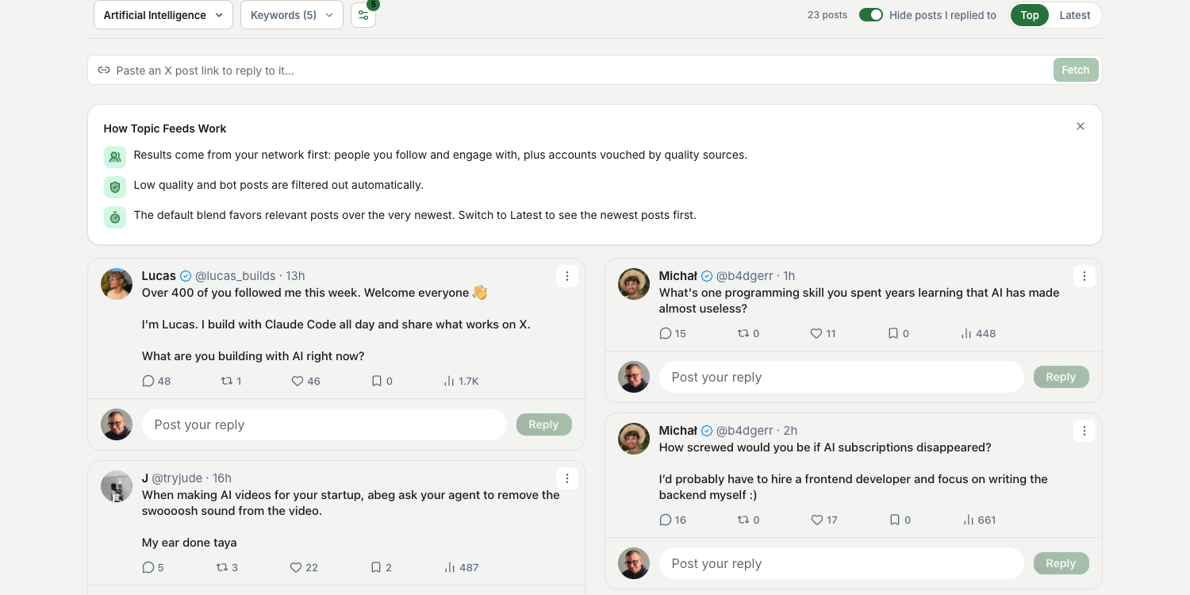Click the Fetch button

pos(1076,70)
